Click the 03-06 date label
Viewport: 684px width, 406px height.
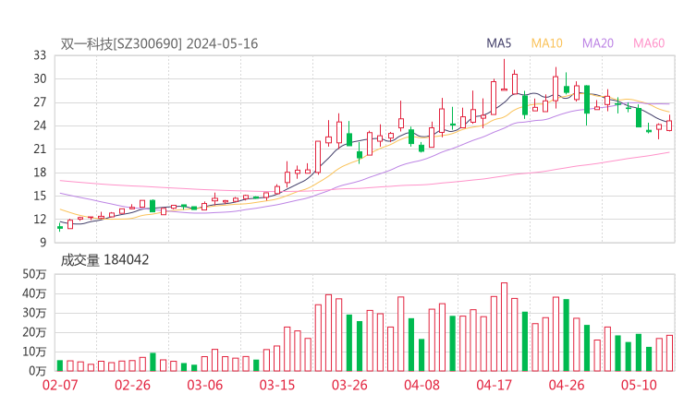205,385
